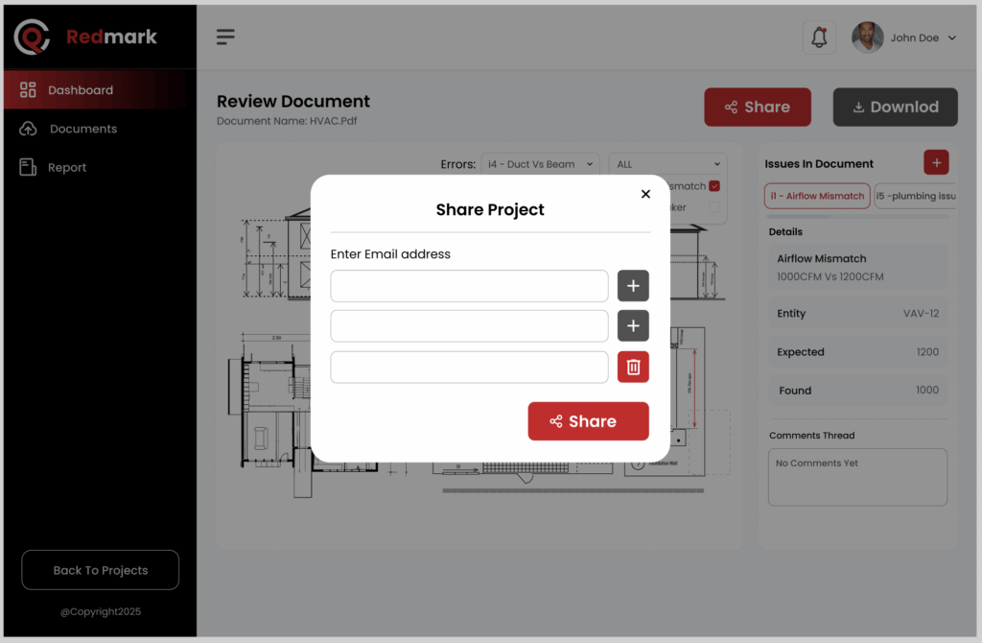The width and height of the screenshot is (982, 643).
Task: Open Report from the sidebar
Action: (x=67, y=167)
